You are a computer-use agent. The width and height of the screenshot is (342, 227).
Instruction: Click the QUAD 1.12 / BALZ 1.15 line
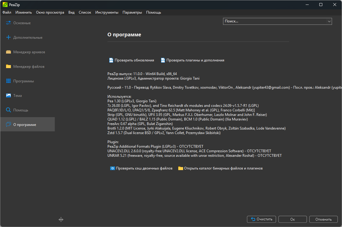178,119
